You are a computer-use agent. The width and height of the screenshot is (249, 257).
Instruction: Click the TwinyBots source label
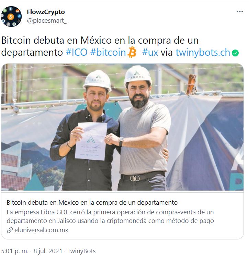click(x=81, y=251)
